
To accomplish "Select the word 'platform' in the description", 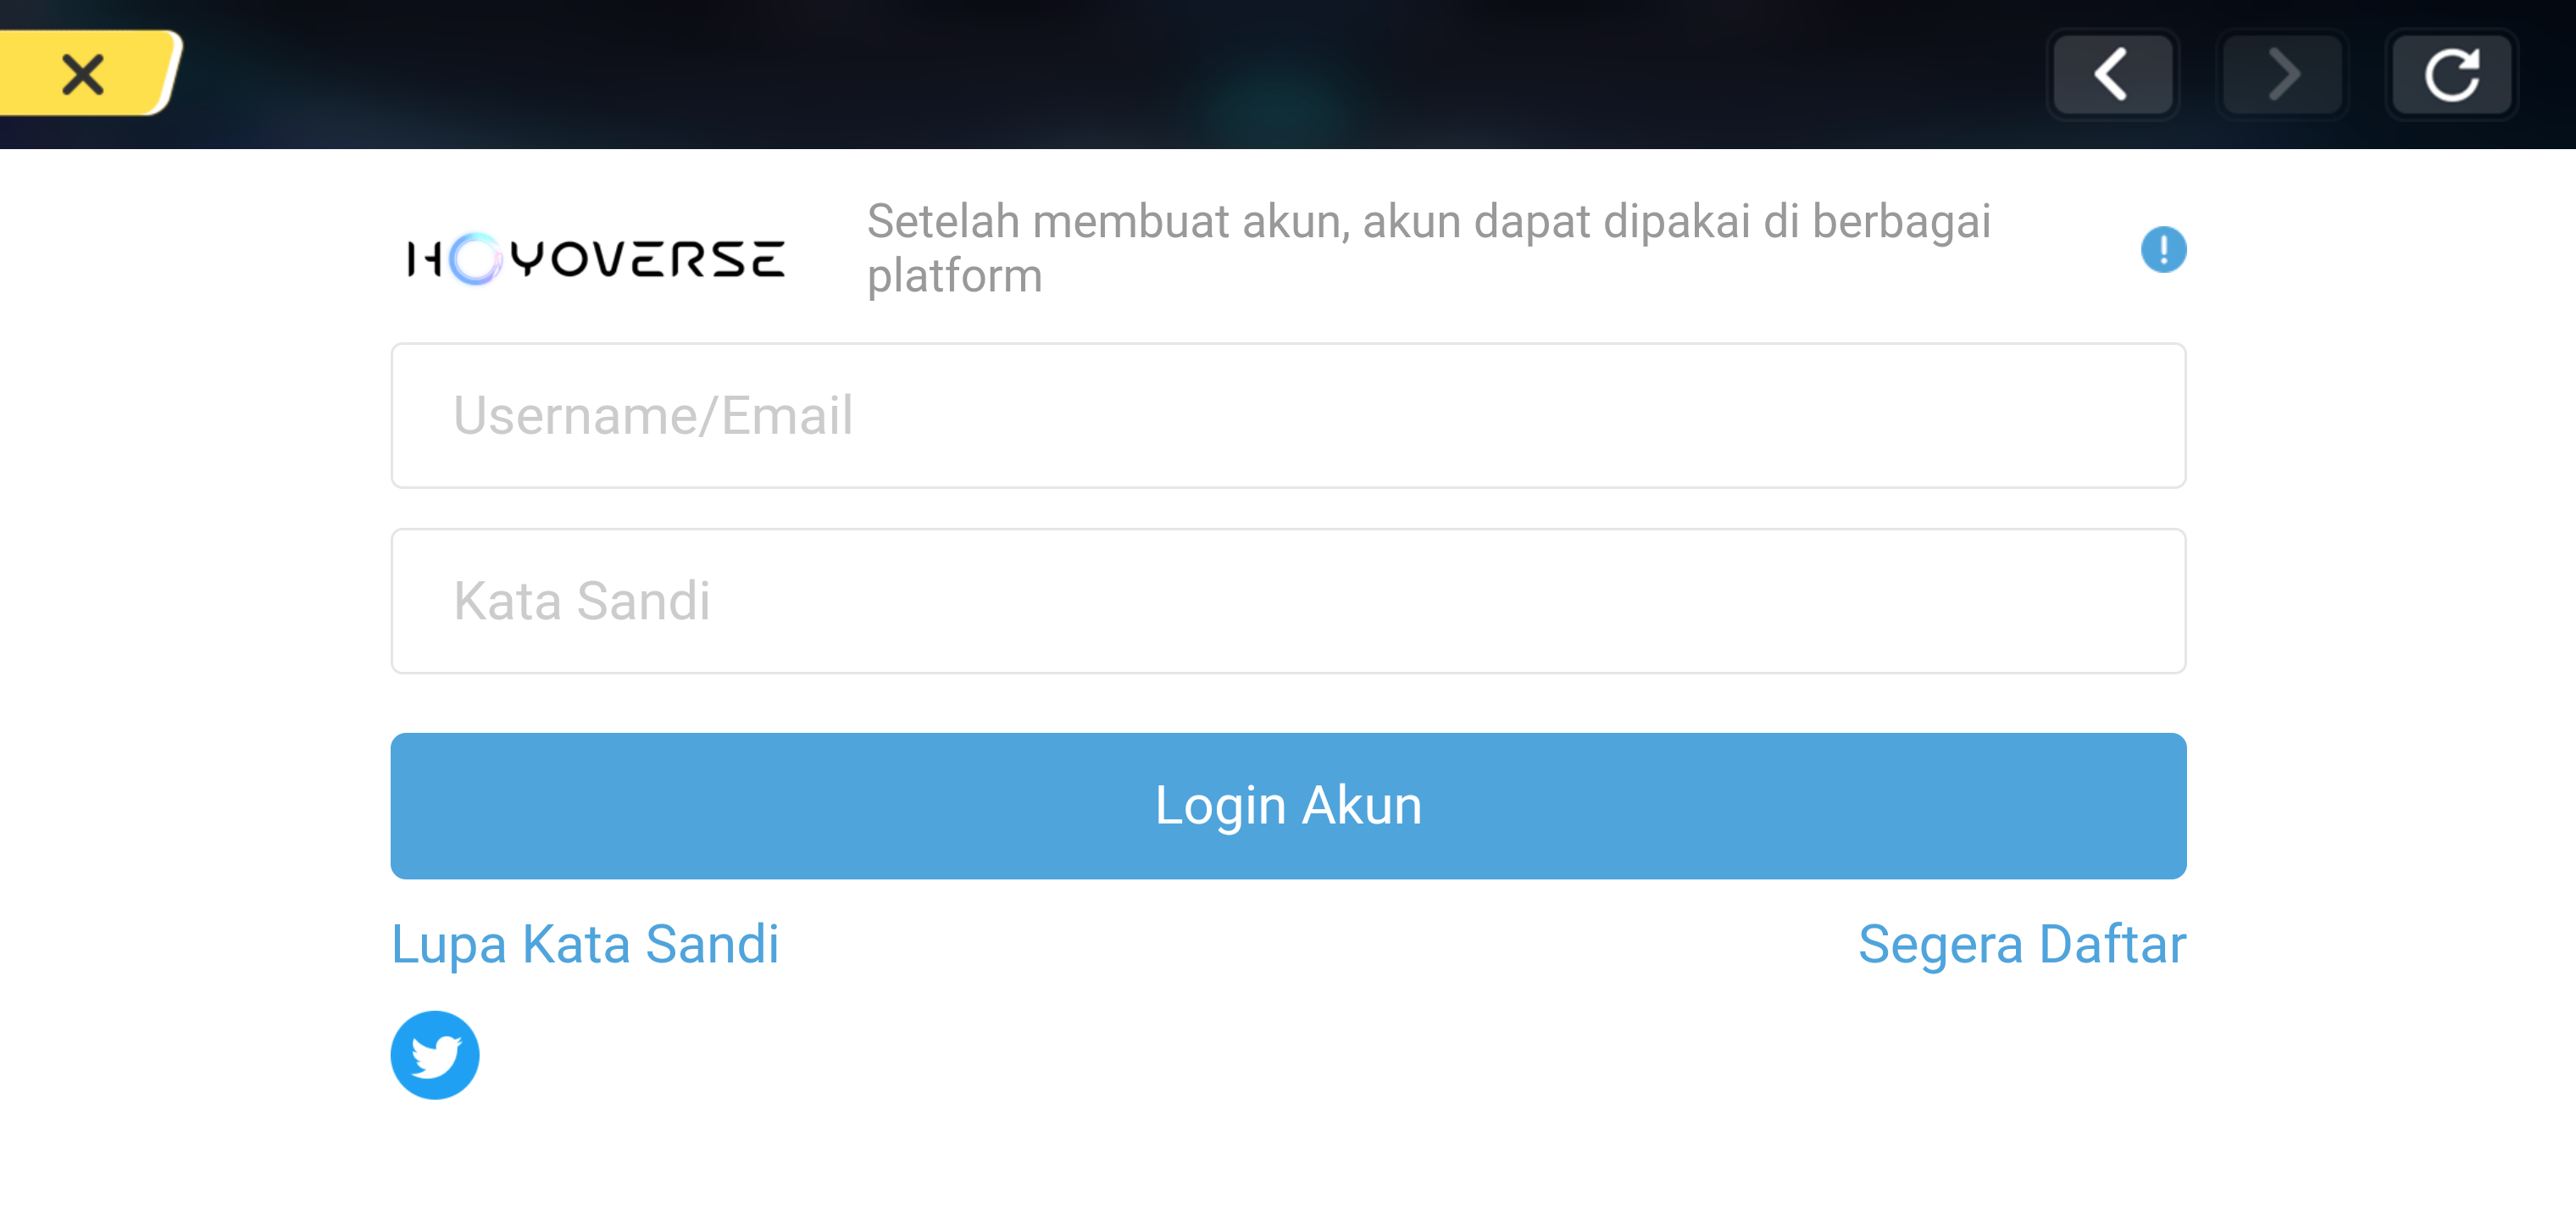I will point(954,276).
